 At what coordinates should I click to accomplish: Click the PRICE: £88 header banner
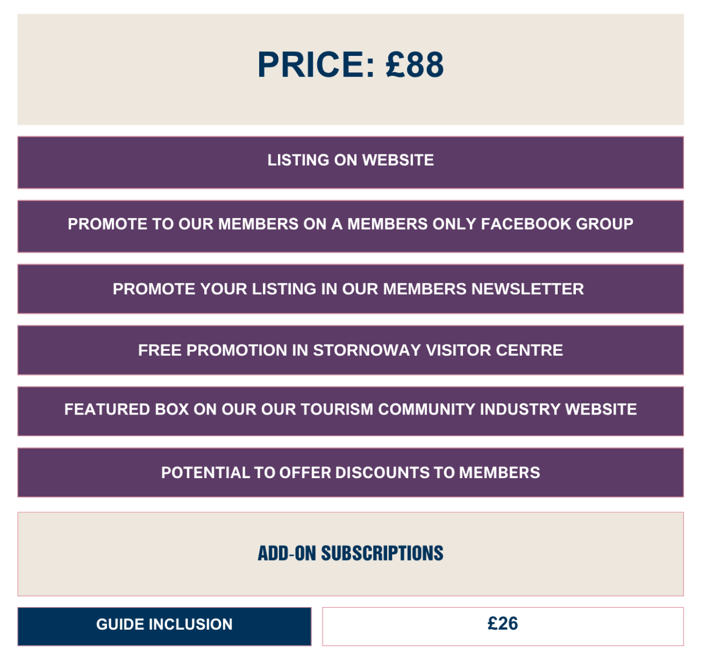click(x=351, y=69)
